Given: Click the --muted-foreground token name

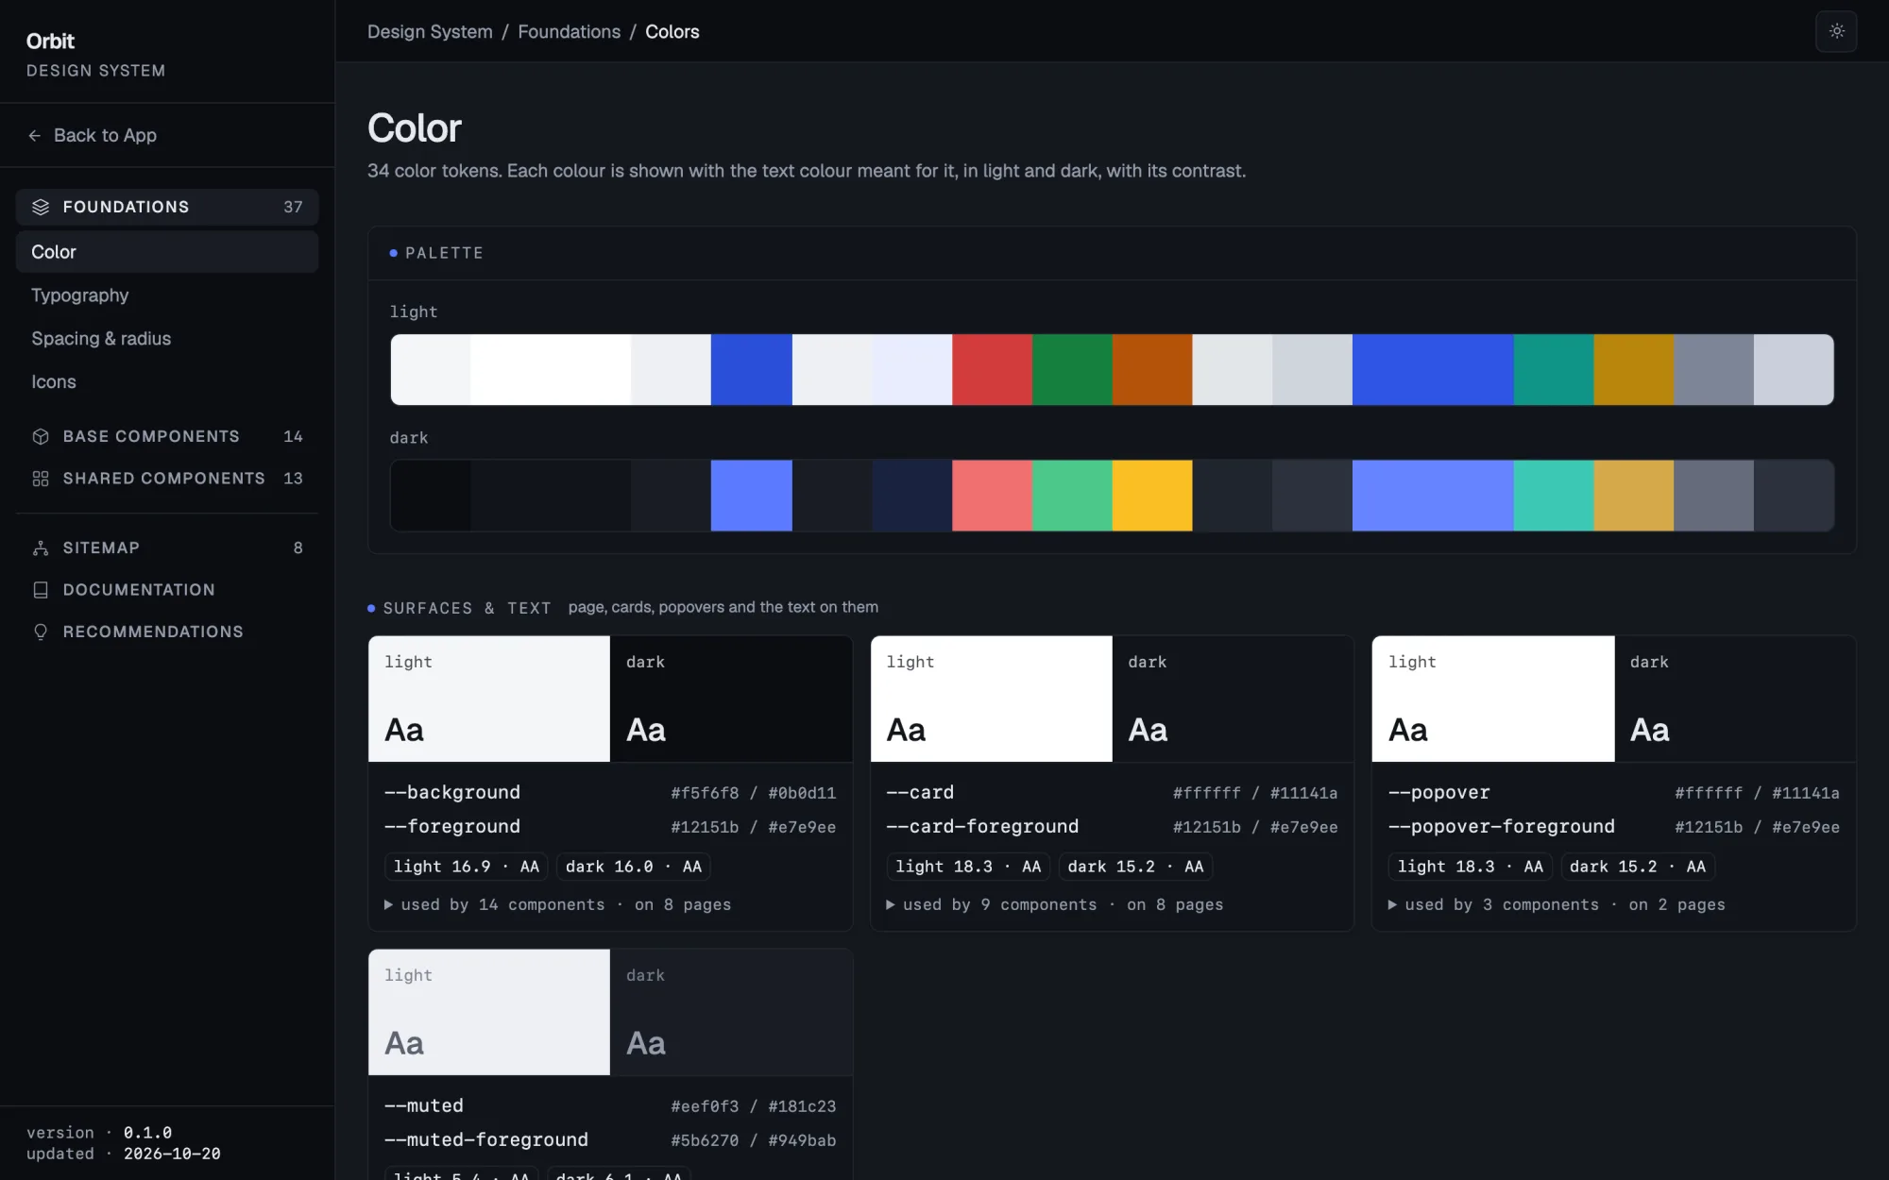Looking at the screenshot, I should click(486, 1139).
